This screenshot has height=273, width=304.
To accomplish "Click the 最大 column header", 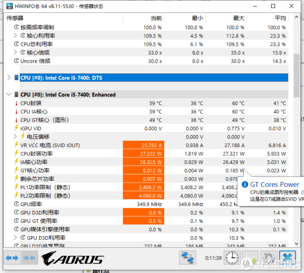I will [x=226, y=18].
